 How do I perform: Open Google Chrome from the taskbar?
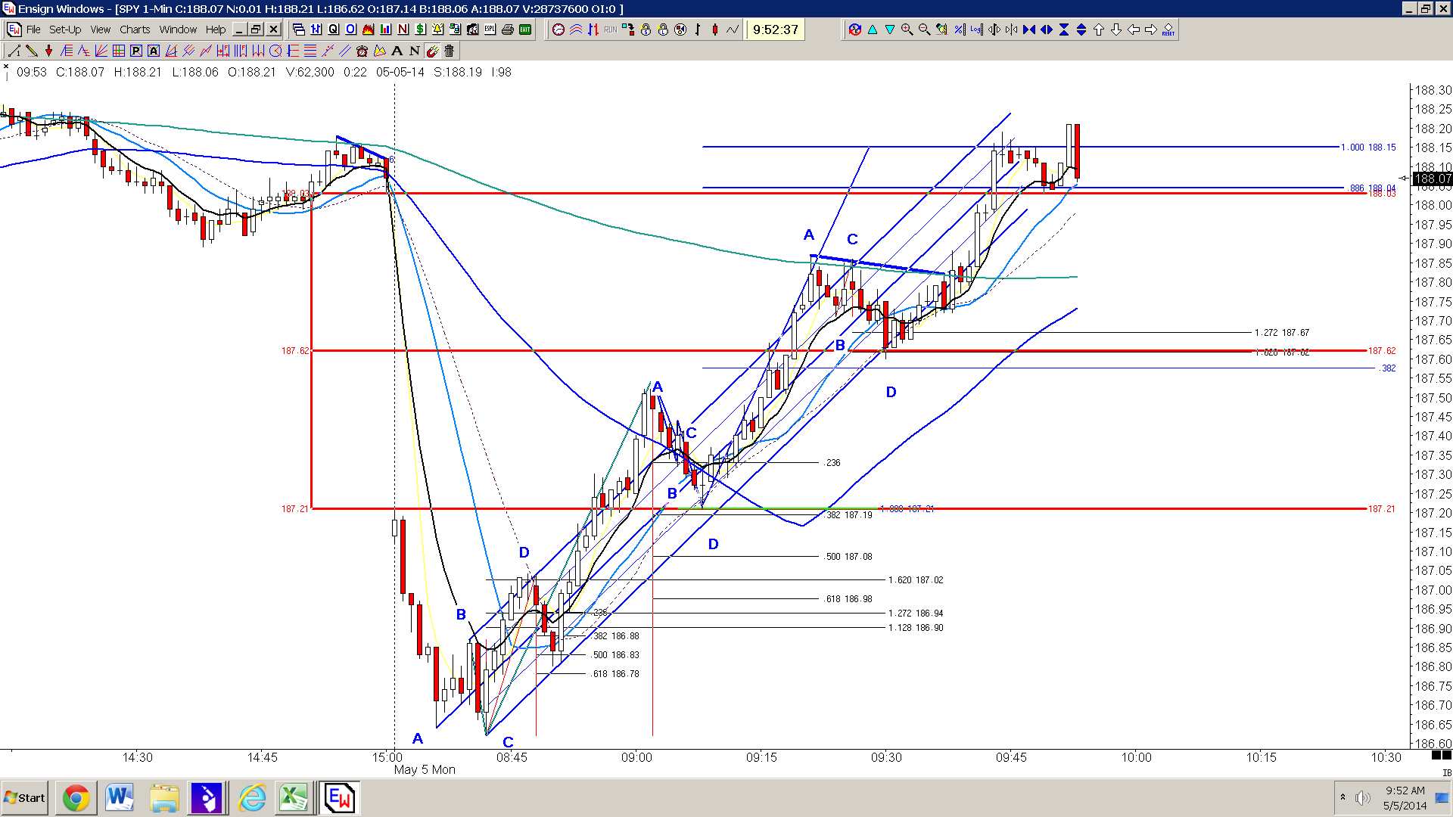76,798
